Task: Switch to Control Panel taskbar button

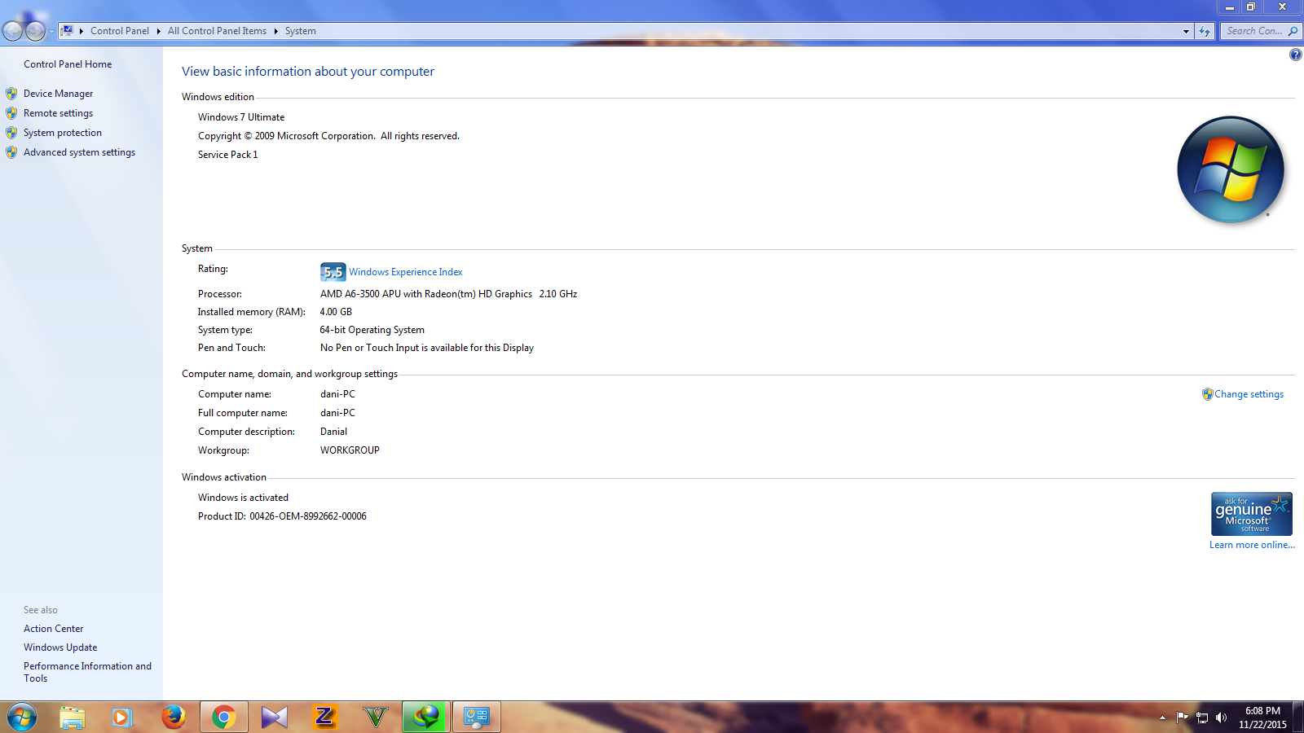Action: point(476,718)
